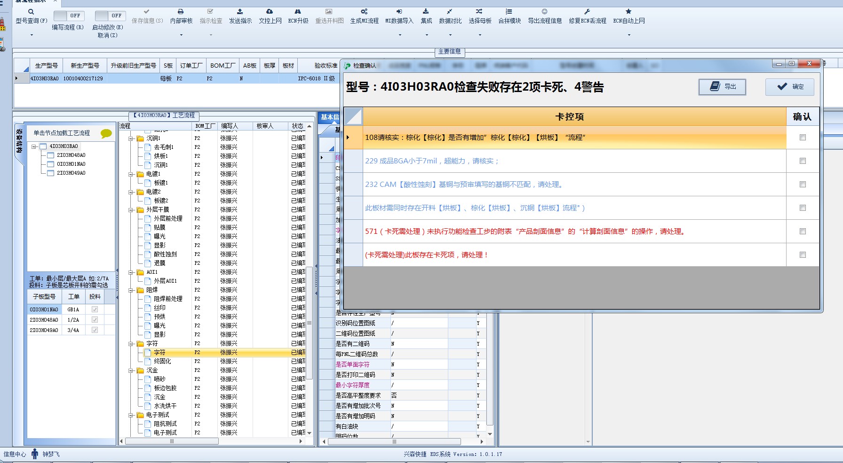Collapse the 沉金 process group
The width and height of the screenshot is (843, 463).
point(131,370)
